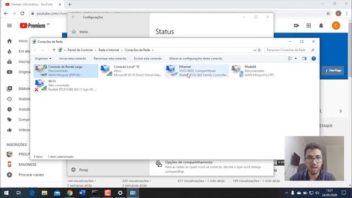Open YouTube trending flame icon
Image resolution: width=352 pixels, height=198 pixels.
tap(9, 51)
